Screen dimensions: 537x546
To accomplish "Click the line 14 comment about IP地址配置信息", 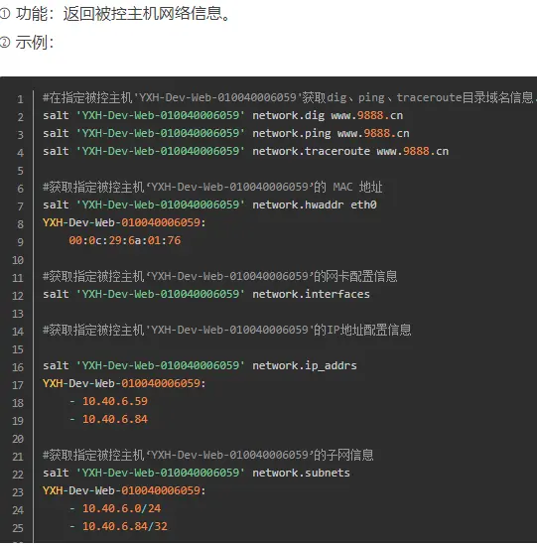I will (226, 330).
